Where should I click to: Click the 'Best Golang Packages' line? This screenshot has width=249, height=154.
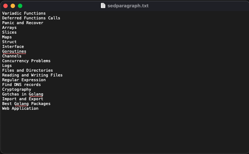tap(26, 104)
